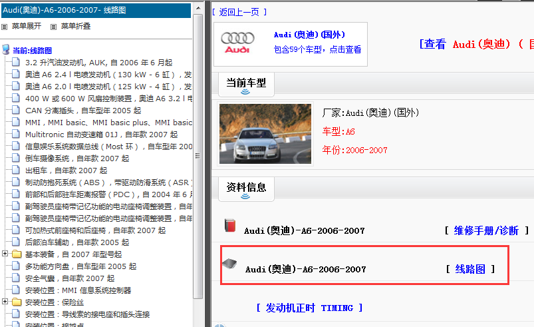Click the silver Audi A6 car photo
The image size is (534, 327).
point(265,134)
